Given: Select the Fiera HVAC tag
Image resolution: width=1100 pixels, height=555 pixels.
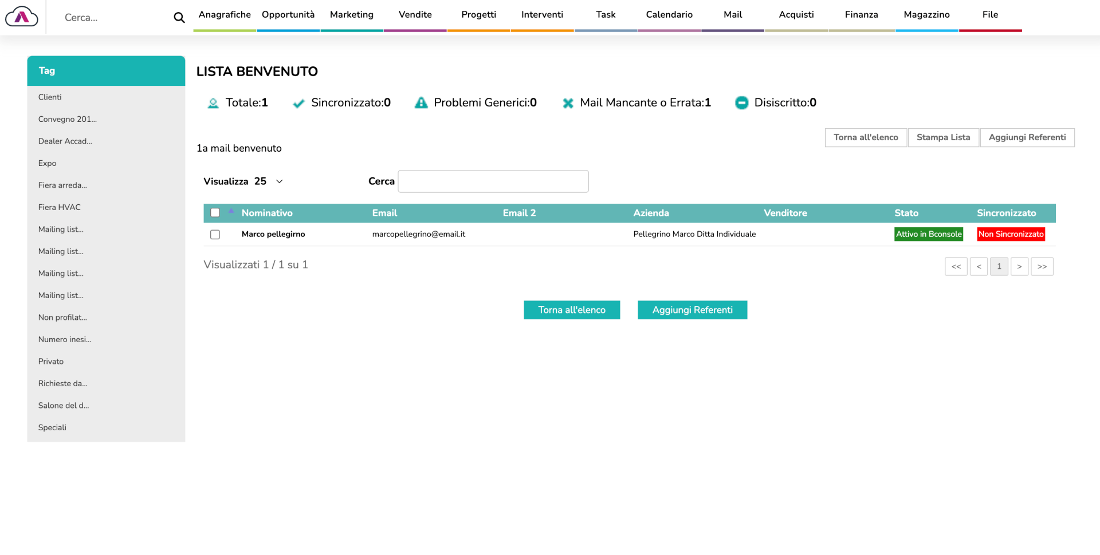Looking at the screenshot, I should 60,207.
